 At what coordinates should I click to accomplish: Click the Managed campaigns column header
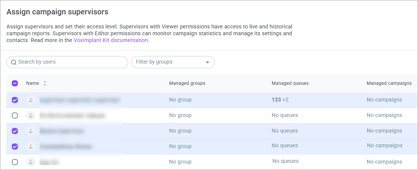(389, 83)
